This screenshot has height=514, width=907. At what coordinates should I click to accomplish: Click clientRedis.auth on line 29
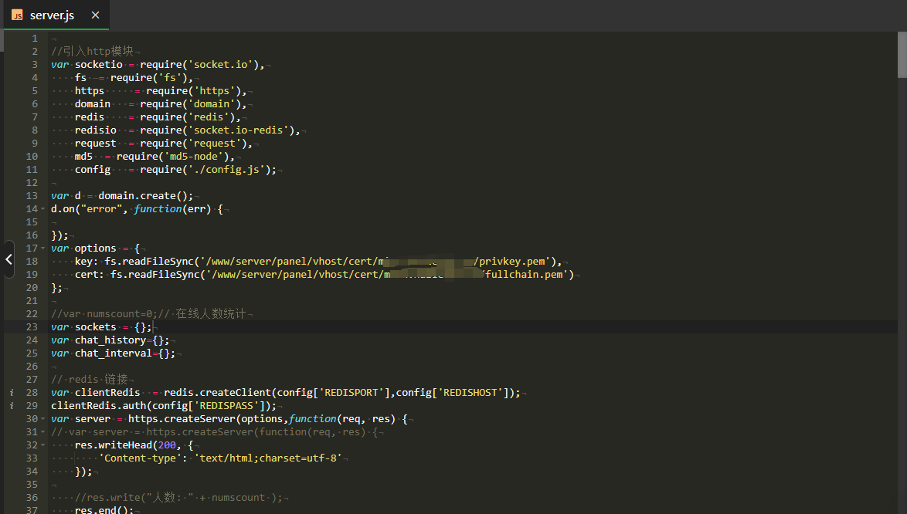(x=98, y=406)
